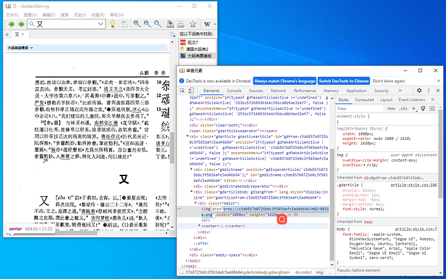Click the green forward navigation arrow
This screenshot has height=279, width=446.
(x=22, y=24)
